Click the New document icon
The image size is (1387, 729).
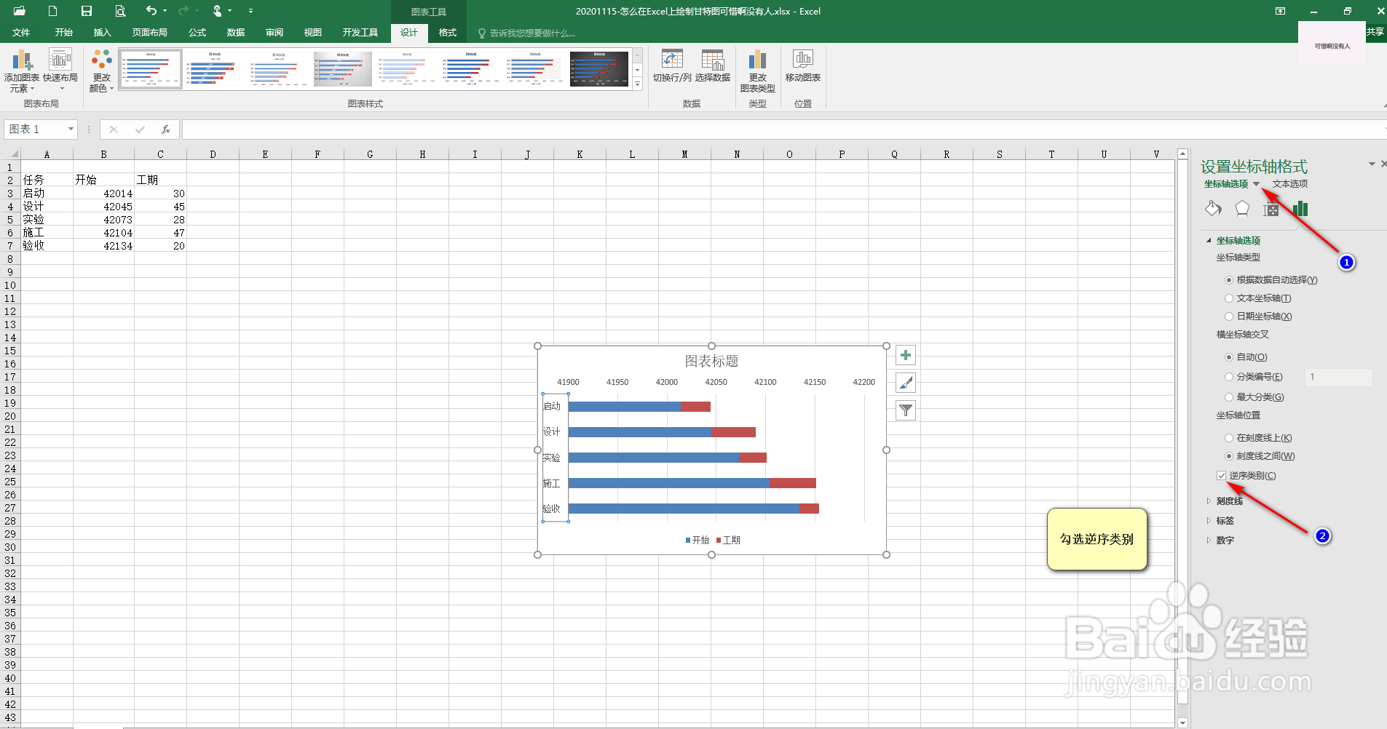pos(52,11)
